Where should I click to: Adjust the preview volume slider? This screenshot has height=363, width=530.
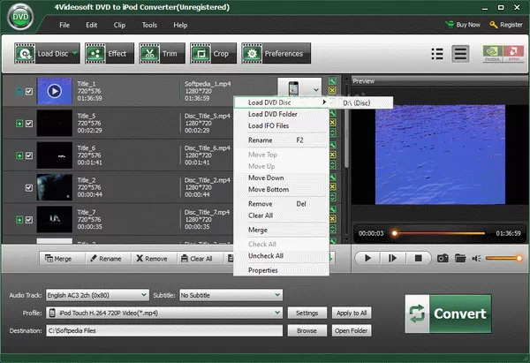[502, 258]
